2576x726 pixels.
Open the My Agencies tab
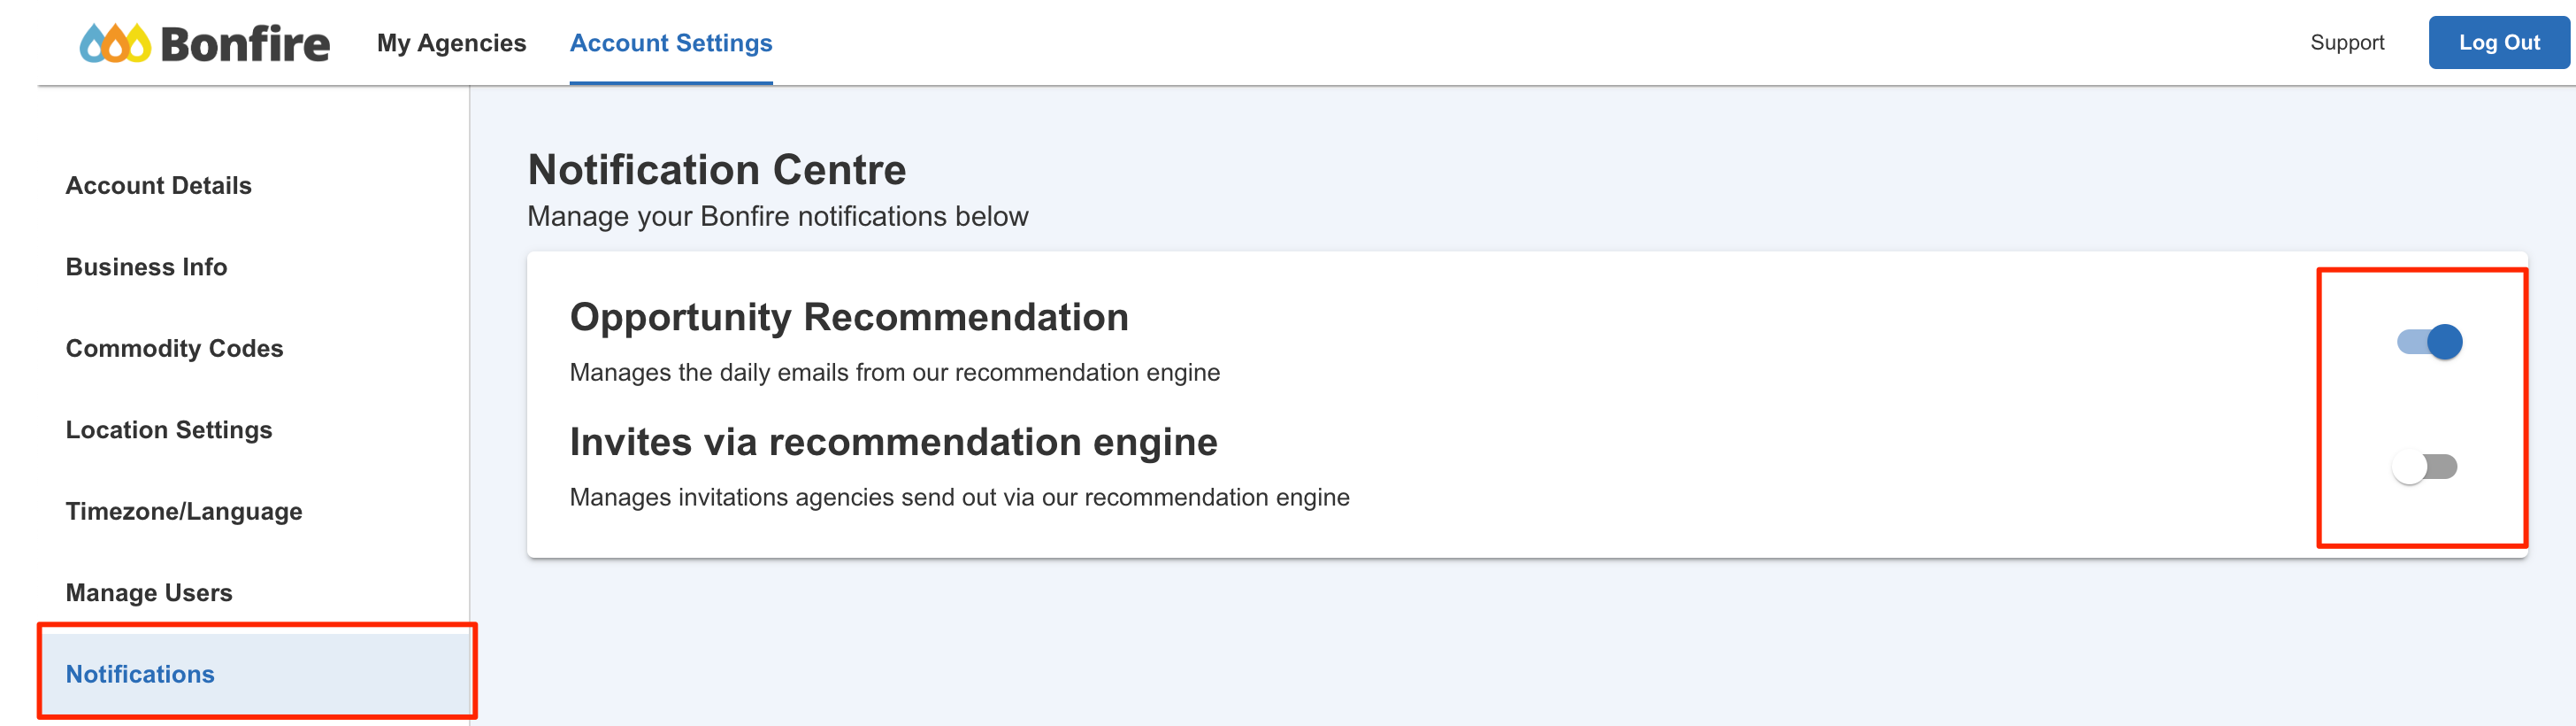(451, 43)
